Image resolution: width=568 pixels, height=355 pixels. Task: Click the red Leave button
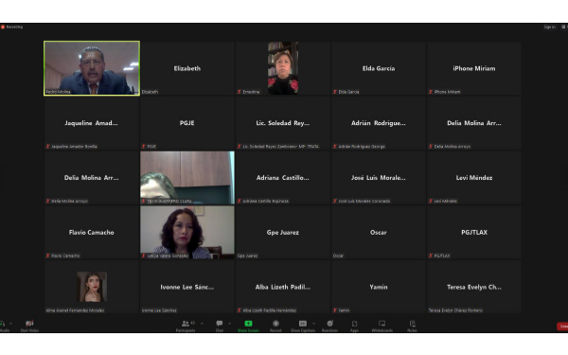[562, 327]
